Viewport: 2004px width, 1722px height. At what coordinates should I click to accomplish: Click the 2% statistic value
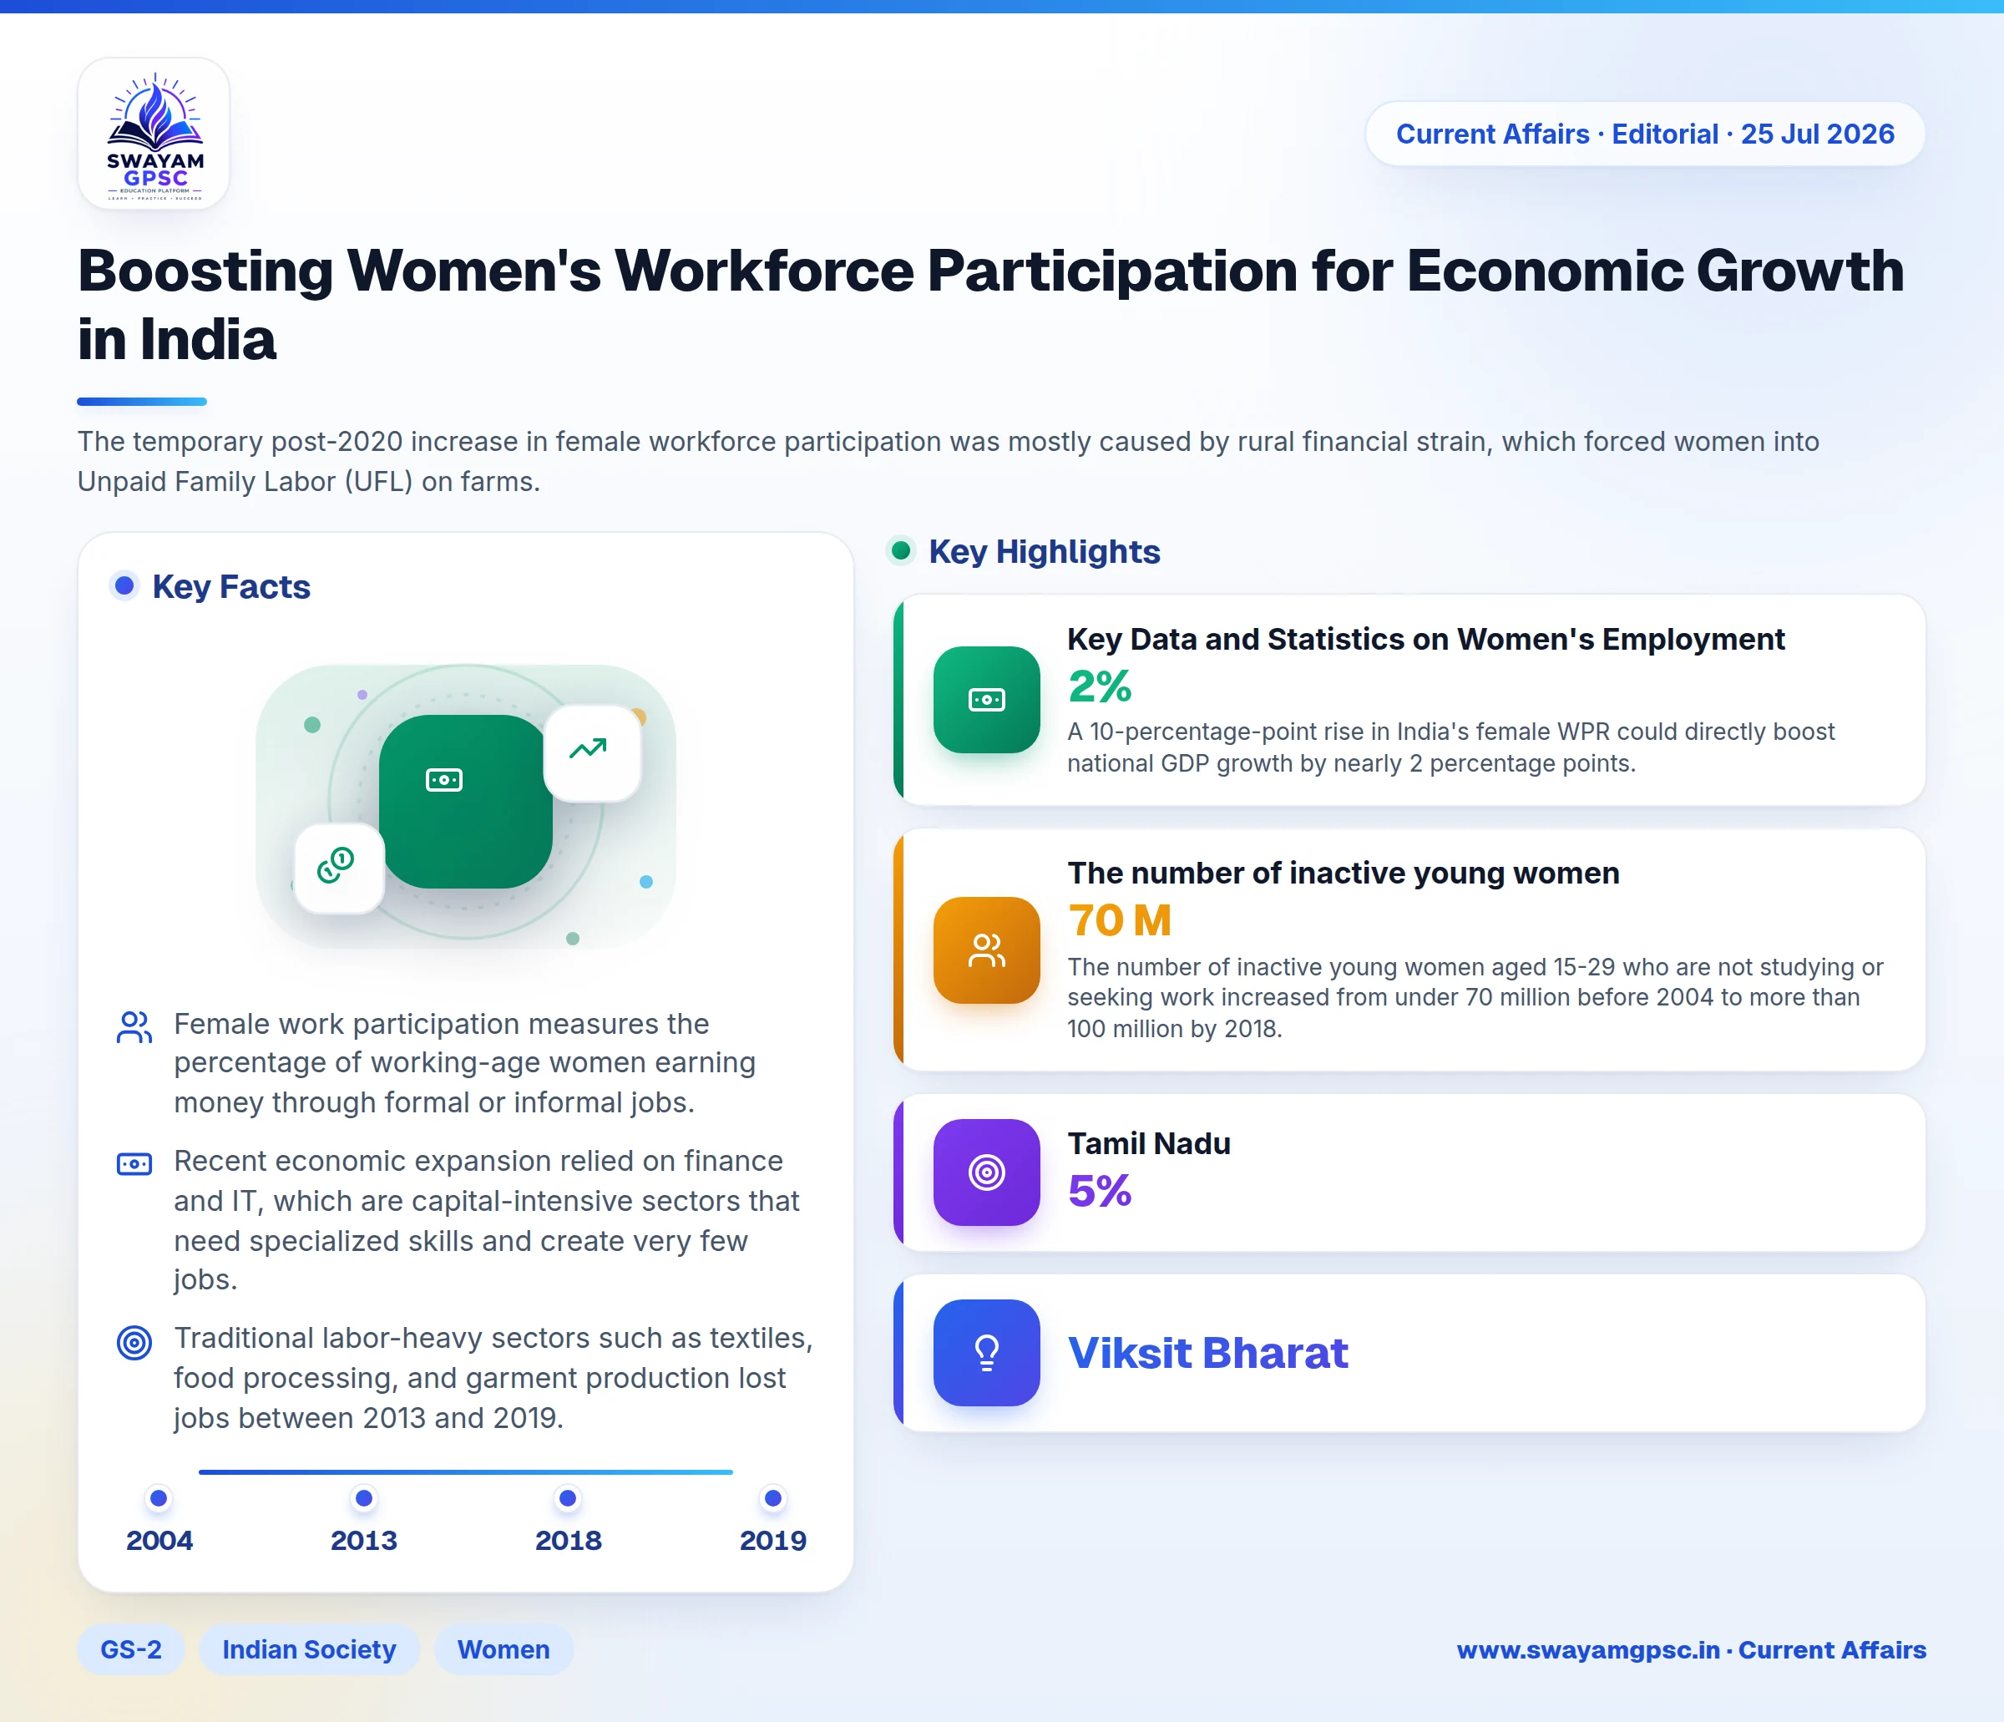[x=1100, y=686]
